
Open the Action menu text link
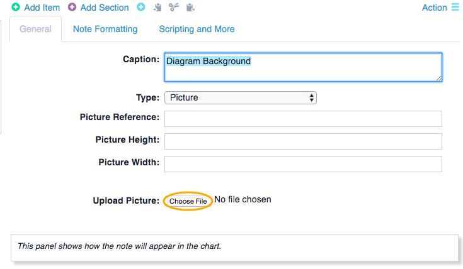[x=434, y=8]
